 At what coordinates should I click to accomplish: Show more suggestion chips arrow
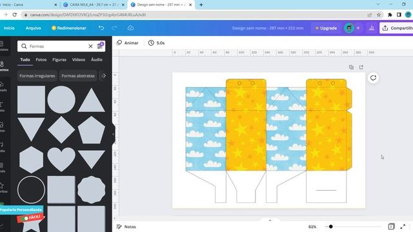(x=104, y=76)
